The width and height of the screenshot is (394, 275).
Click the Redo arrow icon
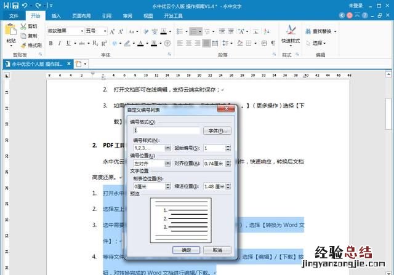coord(38,6)
